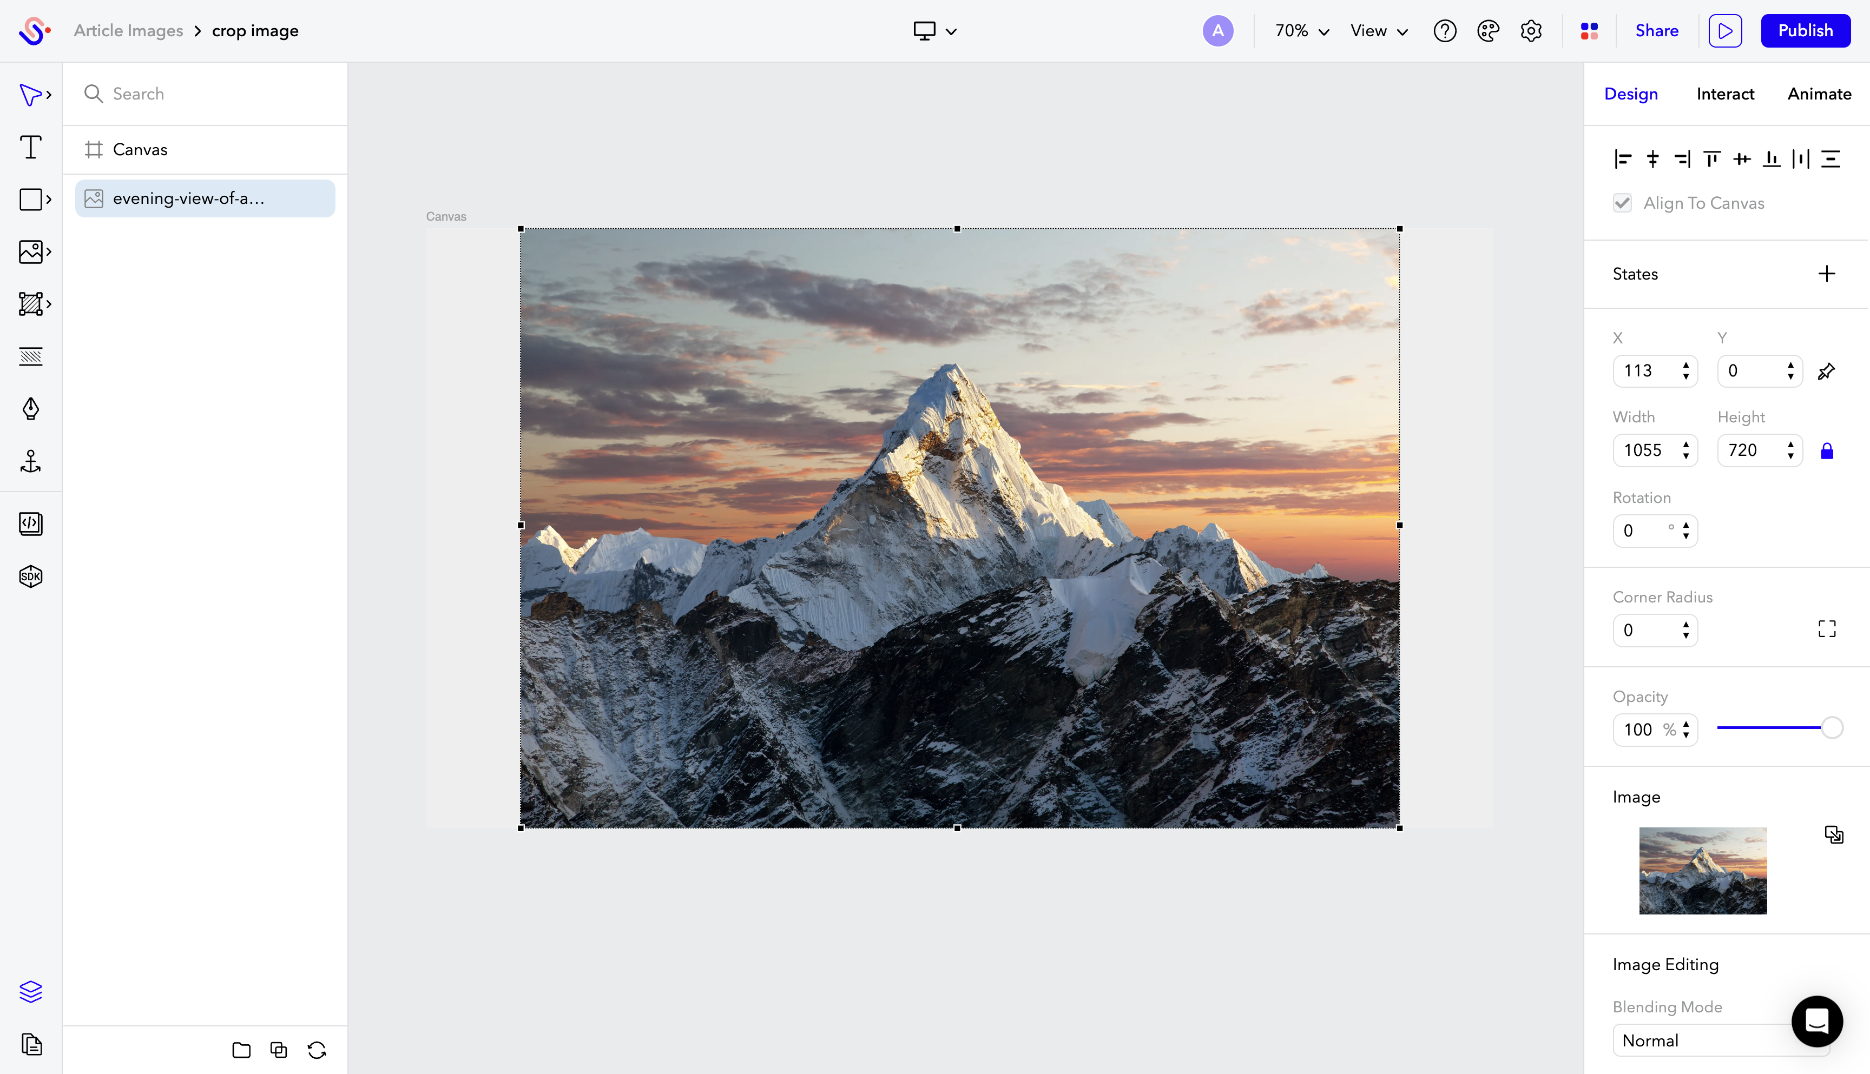The width and height of the screenshot is (1870, 1074).
Task: Expand the View menu dropdown
Action: [x=1378, y=31]
